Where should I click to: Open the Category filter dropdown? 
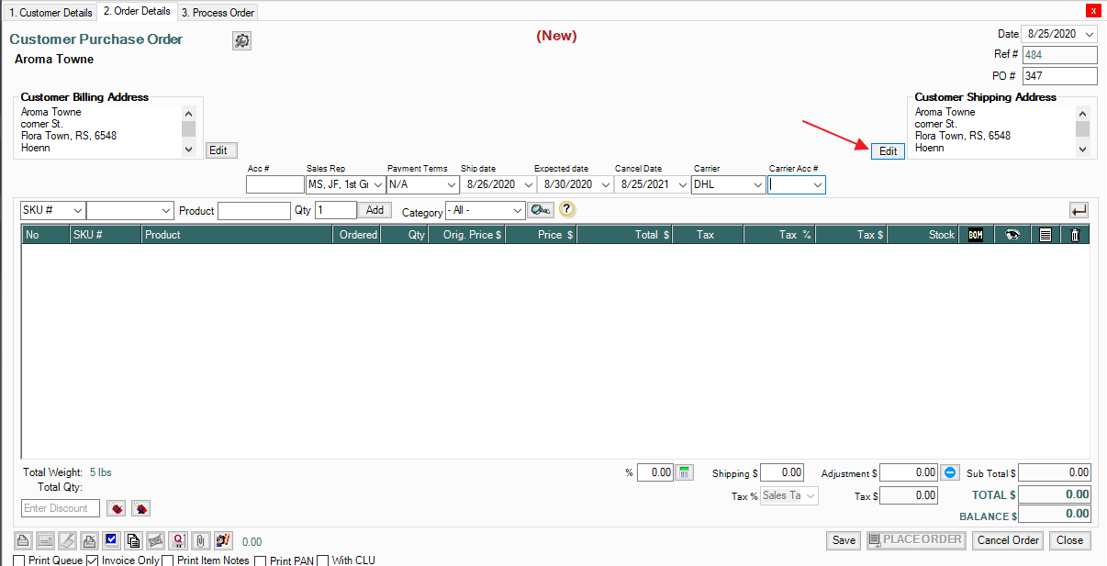[518, 211]
